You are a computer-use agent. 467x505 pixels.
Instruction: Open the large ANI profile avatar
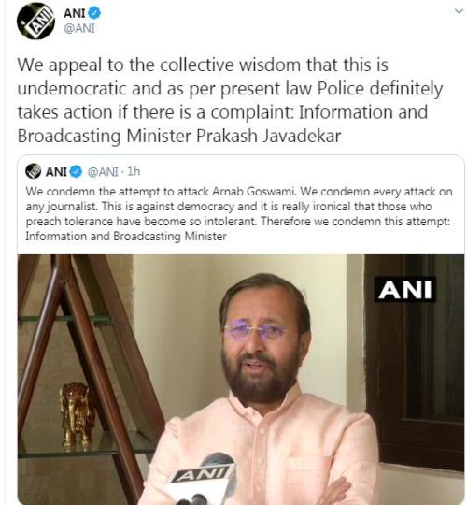[35, 21]
